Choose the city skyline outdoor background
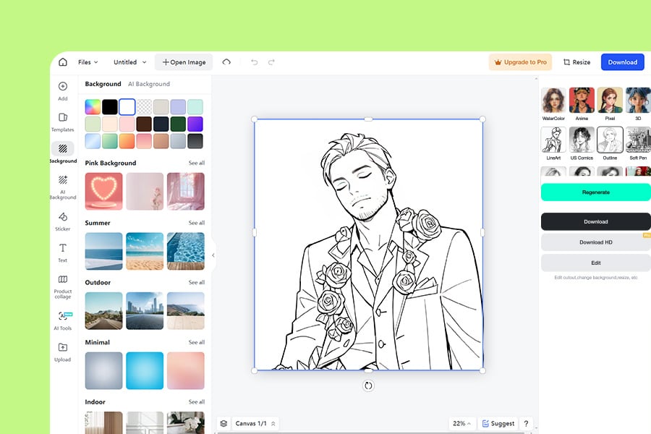The image size is (651, 434). click(145, 310)
